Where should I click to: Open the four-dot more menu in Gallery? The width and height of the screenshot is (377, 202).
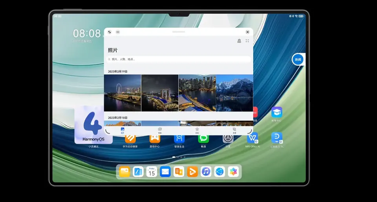click(247, 41)
